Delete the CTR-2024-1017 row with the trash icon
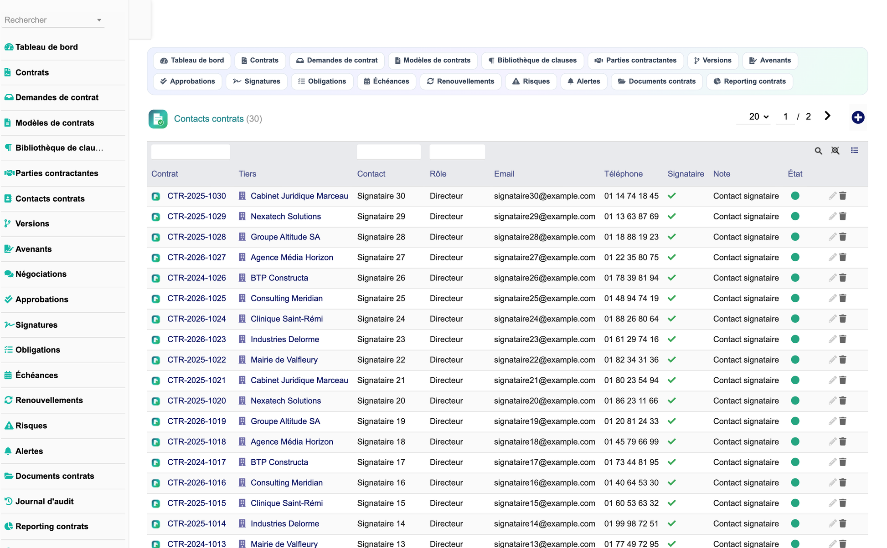This screenshot has height=548, width=887. pyautogui.click(x=843, y=462)
